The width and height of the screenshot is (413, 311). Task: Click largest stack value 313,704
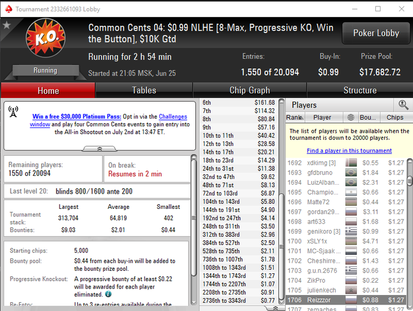tap(68, 218)
